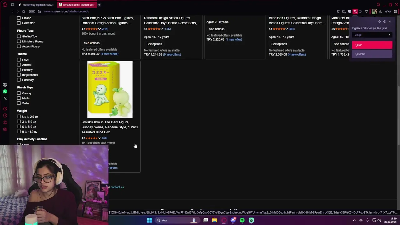Select the Animal theme checkbox

point(19,65)
